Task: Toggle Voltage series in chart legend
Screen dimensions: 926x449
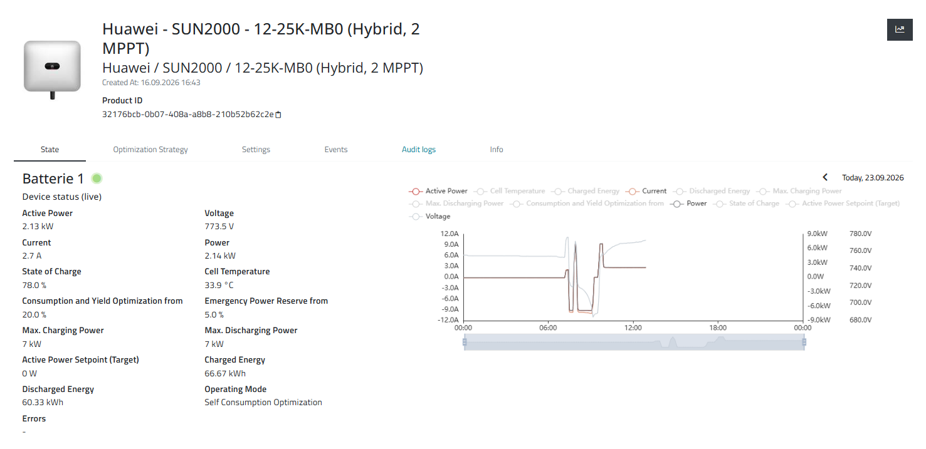Action: [430, 217]
